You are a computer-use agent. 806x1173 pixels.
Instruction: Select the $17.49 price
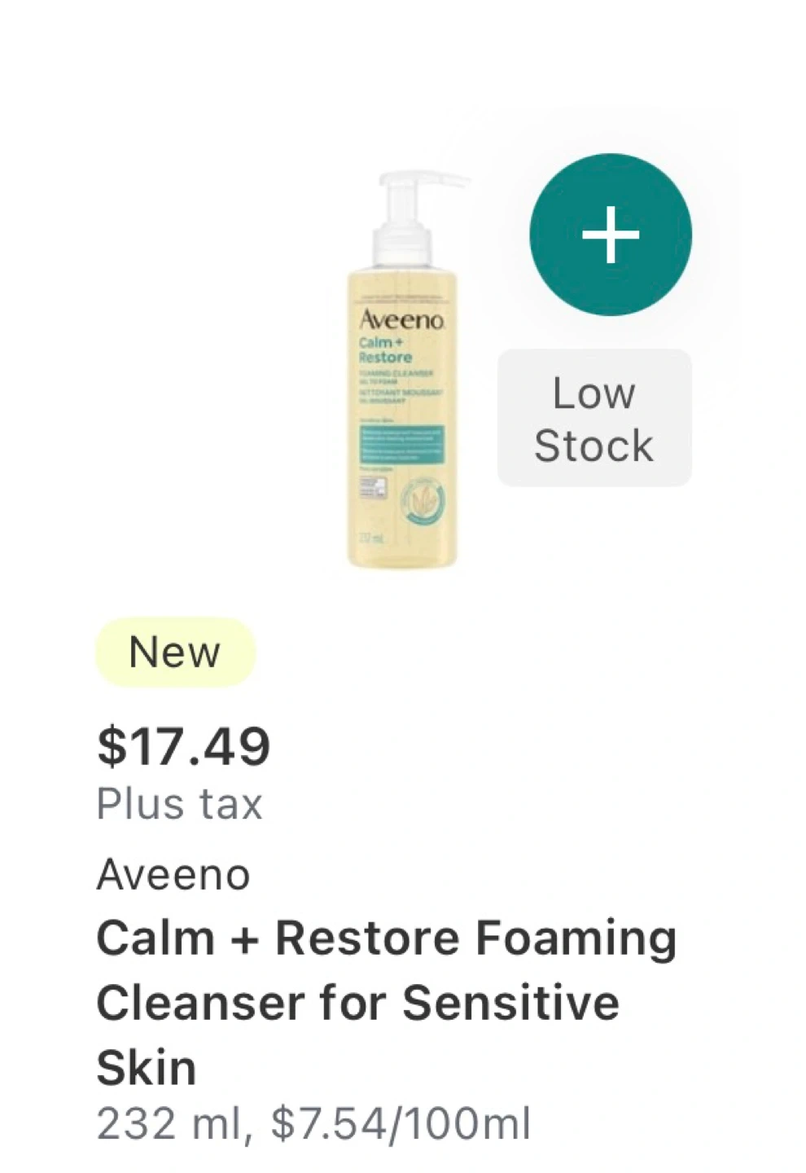click(183, 746)
